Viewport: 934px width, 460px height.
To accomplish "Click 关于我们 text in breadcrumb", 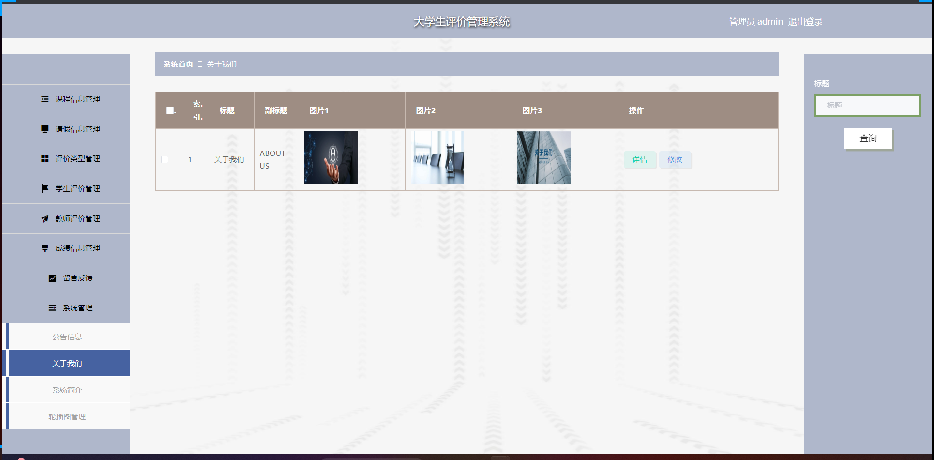I will click(222, 64).
